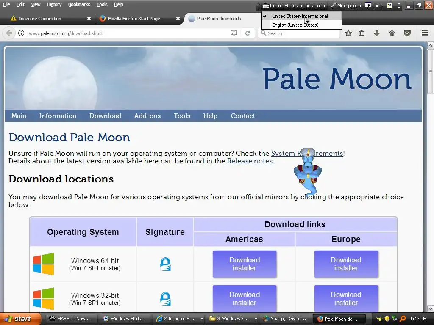434x325 pixels.
Task: Open the Bookmarks menu
Action: pyautogui.click(x=79, y=4)
